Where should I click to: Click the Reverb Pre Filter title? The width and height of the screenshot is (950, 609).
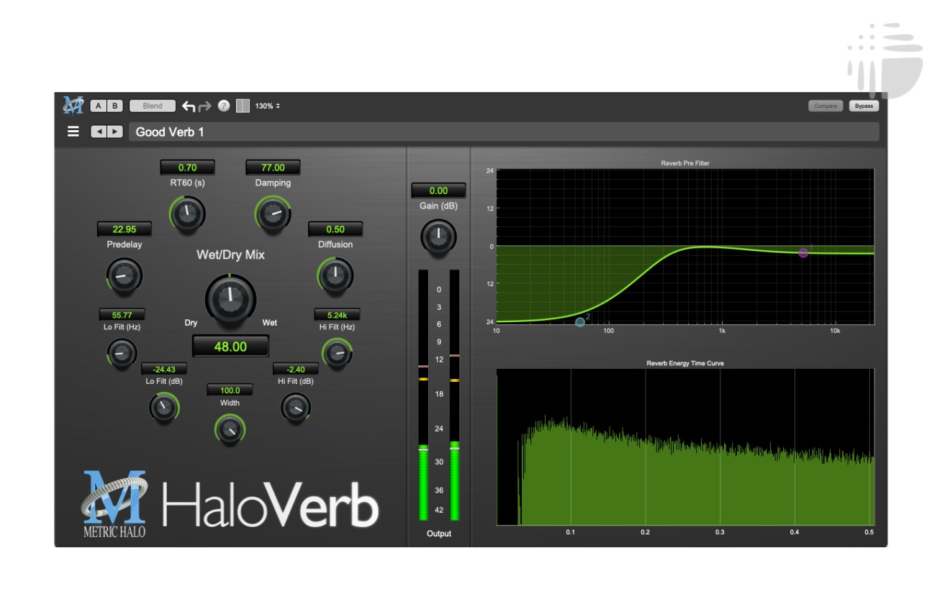click(x=685, y=163)
